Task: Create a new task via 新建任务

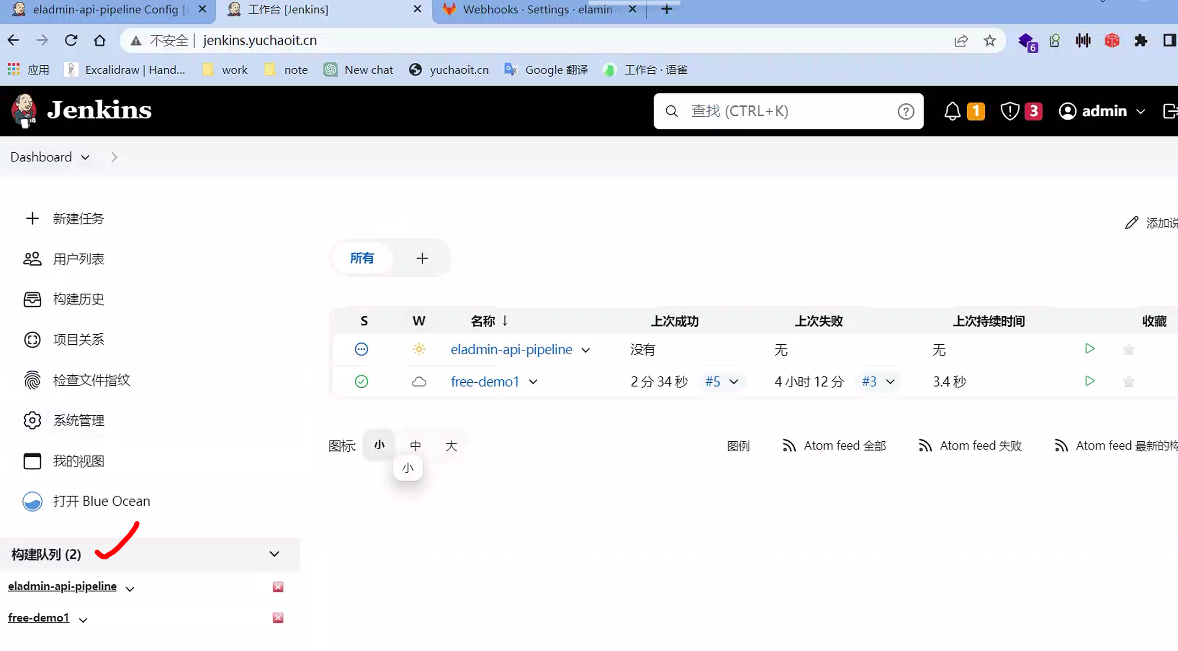Action: [x=78, y=218]
